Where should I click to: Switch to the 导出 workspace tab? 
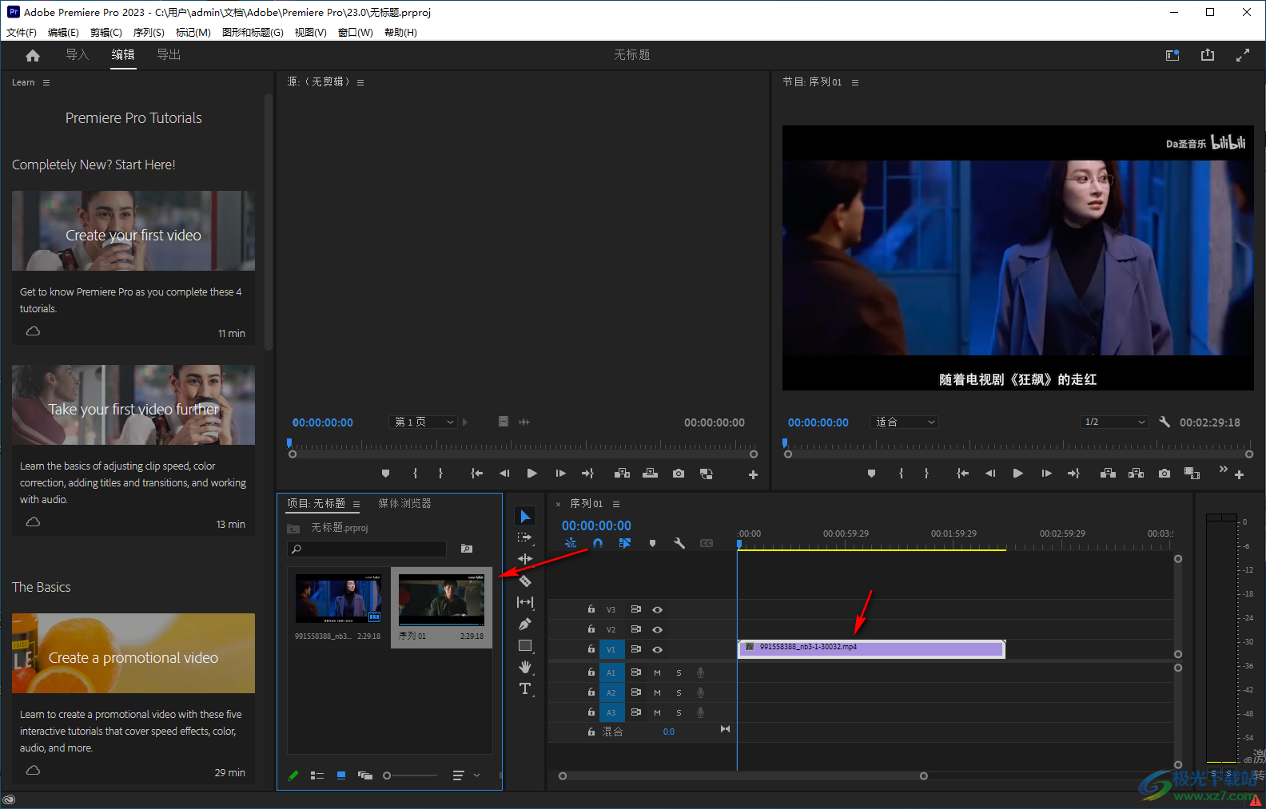click(169, 54)
